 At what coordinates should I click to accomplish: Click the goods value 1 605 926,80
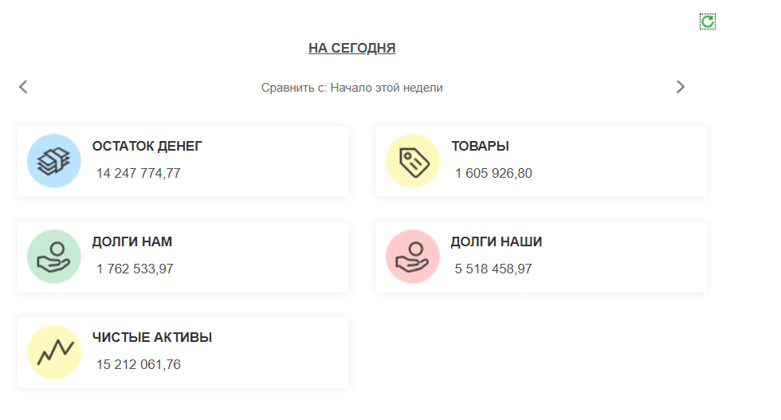pyautogui.click(x=493, y=173)
